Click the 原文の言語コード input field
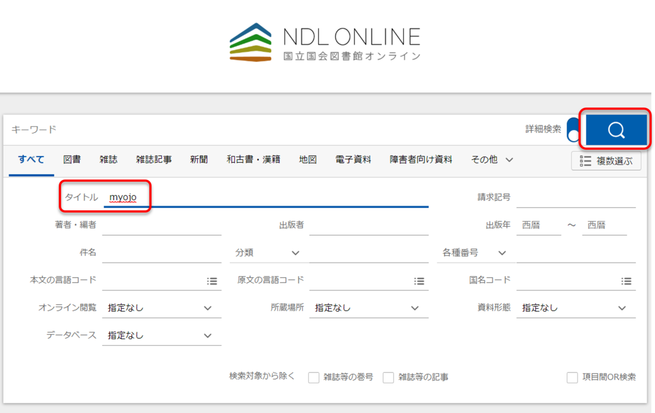 (x=360, y=281)
